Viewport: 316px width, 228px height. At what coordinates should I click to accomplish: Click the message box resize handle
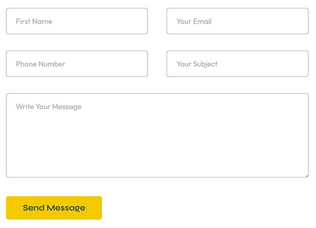(x=307, y=175)
